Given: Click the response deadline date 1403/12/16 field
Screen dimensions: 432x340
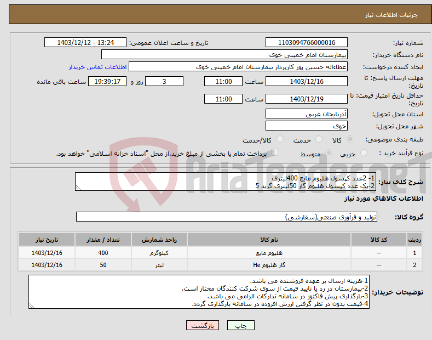Looking at the screenshot, I should click(307, 81).
